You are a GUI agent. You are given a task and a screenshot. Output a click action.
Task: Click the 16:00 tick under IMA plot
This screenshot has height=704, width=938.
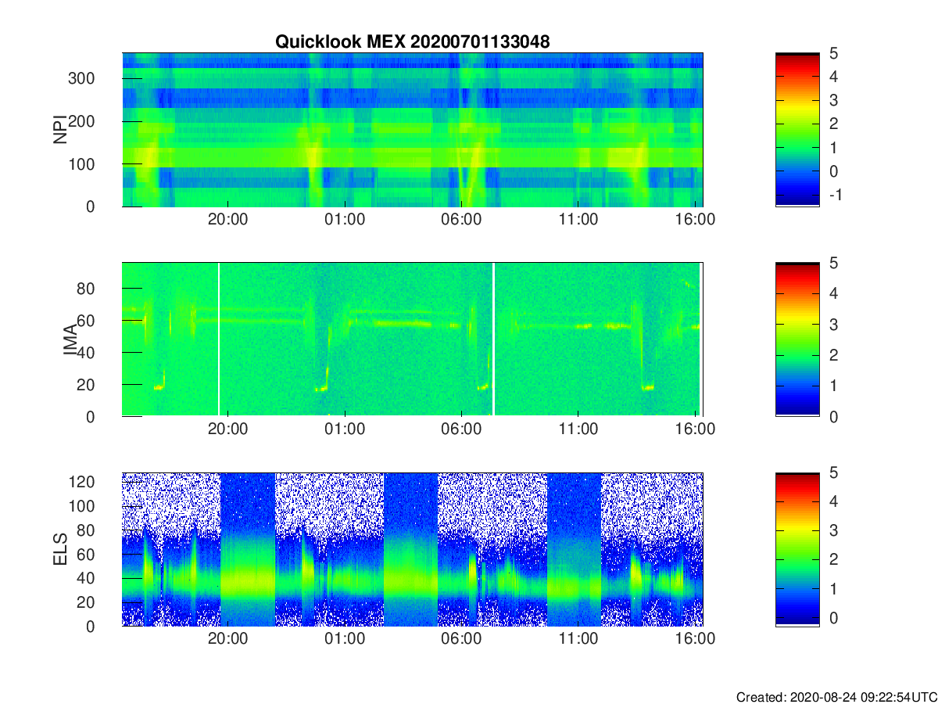click(695, 429)
